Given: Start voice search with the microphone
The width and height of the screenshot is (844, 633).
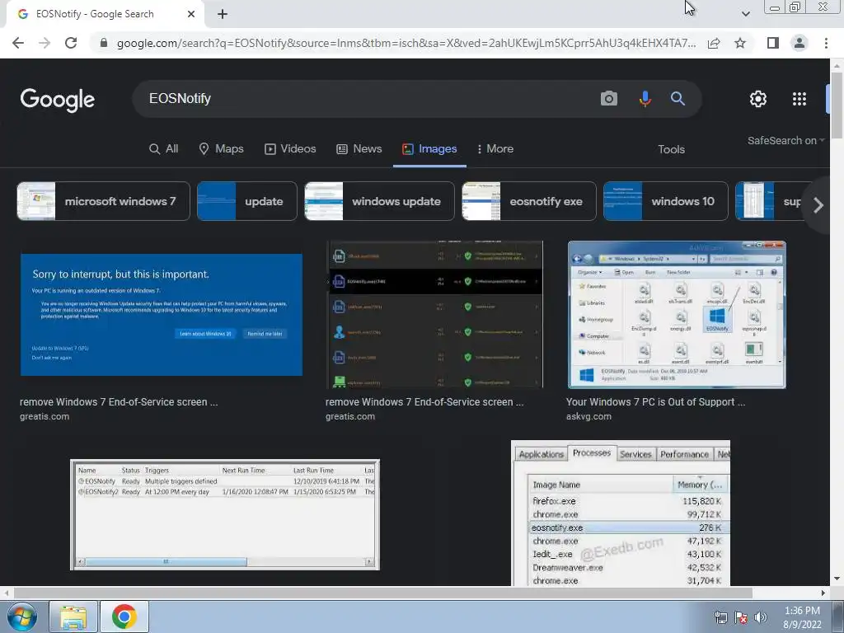Looking at the screenshot, I should click(x=645, y=99).
